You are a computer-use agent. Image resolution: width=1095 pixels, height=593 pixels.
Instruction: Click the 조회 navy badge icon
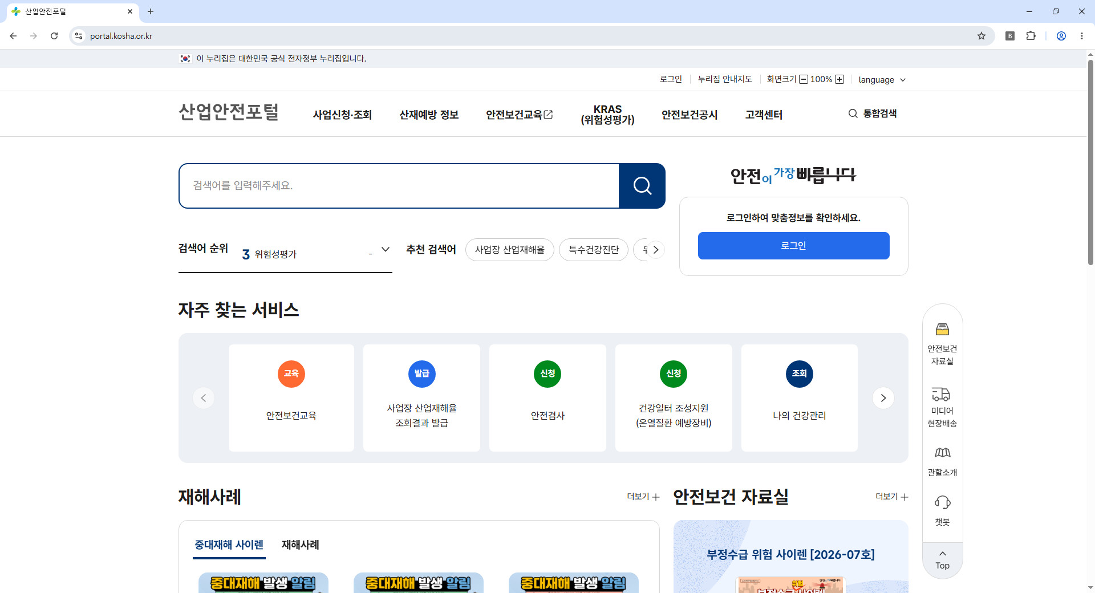(x=800, y=373)
